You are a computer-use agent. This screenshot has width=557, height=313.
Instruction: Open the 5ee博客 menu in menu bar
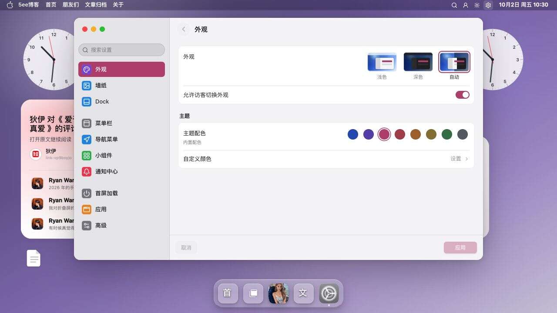coord(28,5)
